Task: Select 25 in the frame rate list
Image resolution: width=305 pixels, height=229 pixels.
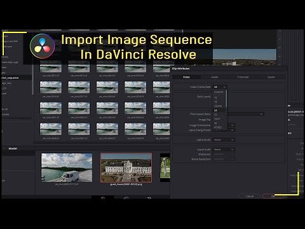Action: (219, 114)
